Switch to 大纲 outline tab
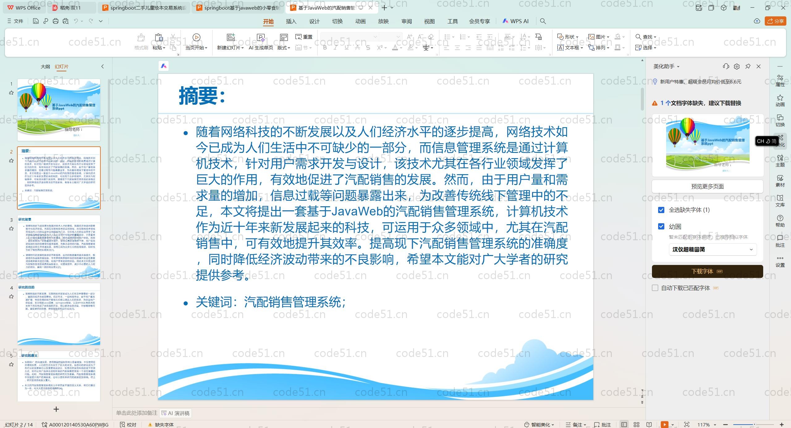 point(45,66)
